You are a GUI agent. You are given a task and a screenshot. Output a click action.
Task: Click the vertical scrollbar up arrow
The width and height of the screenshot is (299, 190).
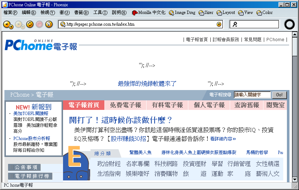[x=295, y=35]
